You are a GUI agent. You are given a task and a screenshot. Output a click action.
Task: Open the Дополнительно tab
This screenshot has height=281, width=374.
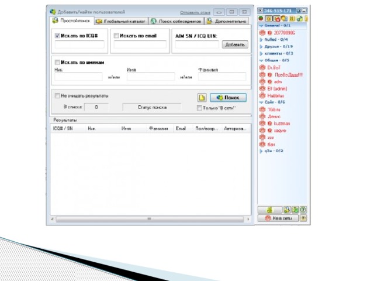click(x=228, y=21)
